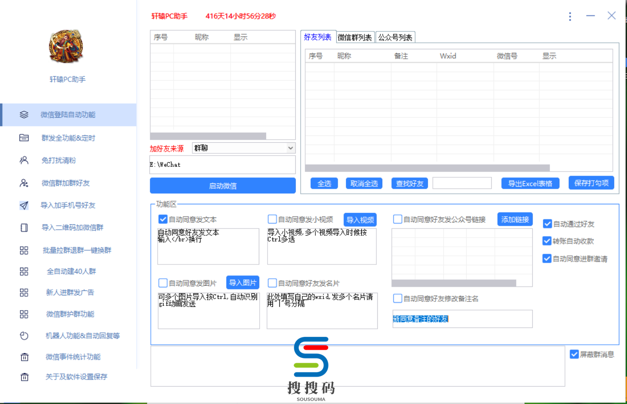The image size is (627, 404).
Task: Click the friend search input beside 查找好友
Action: point(462,183)
